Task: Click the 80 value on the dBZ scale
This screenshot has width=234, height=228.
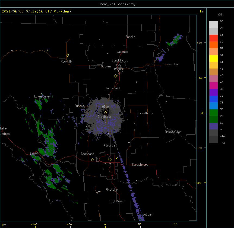Action: click(x=222, y=21)
